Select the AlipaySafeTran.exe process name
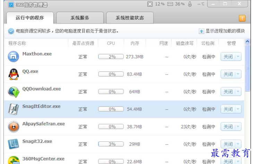 44,124
